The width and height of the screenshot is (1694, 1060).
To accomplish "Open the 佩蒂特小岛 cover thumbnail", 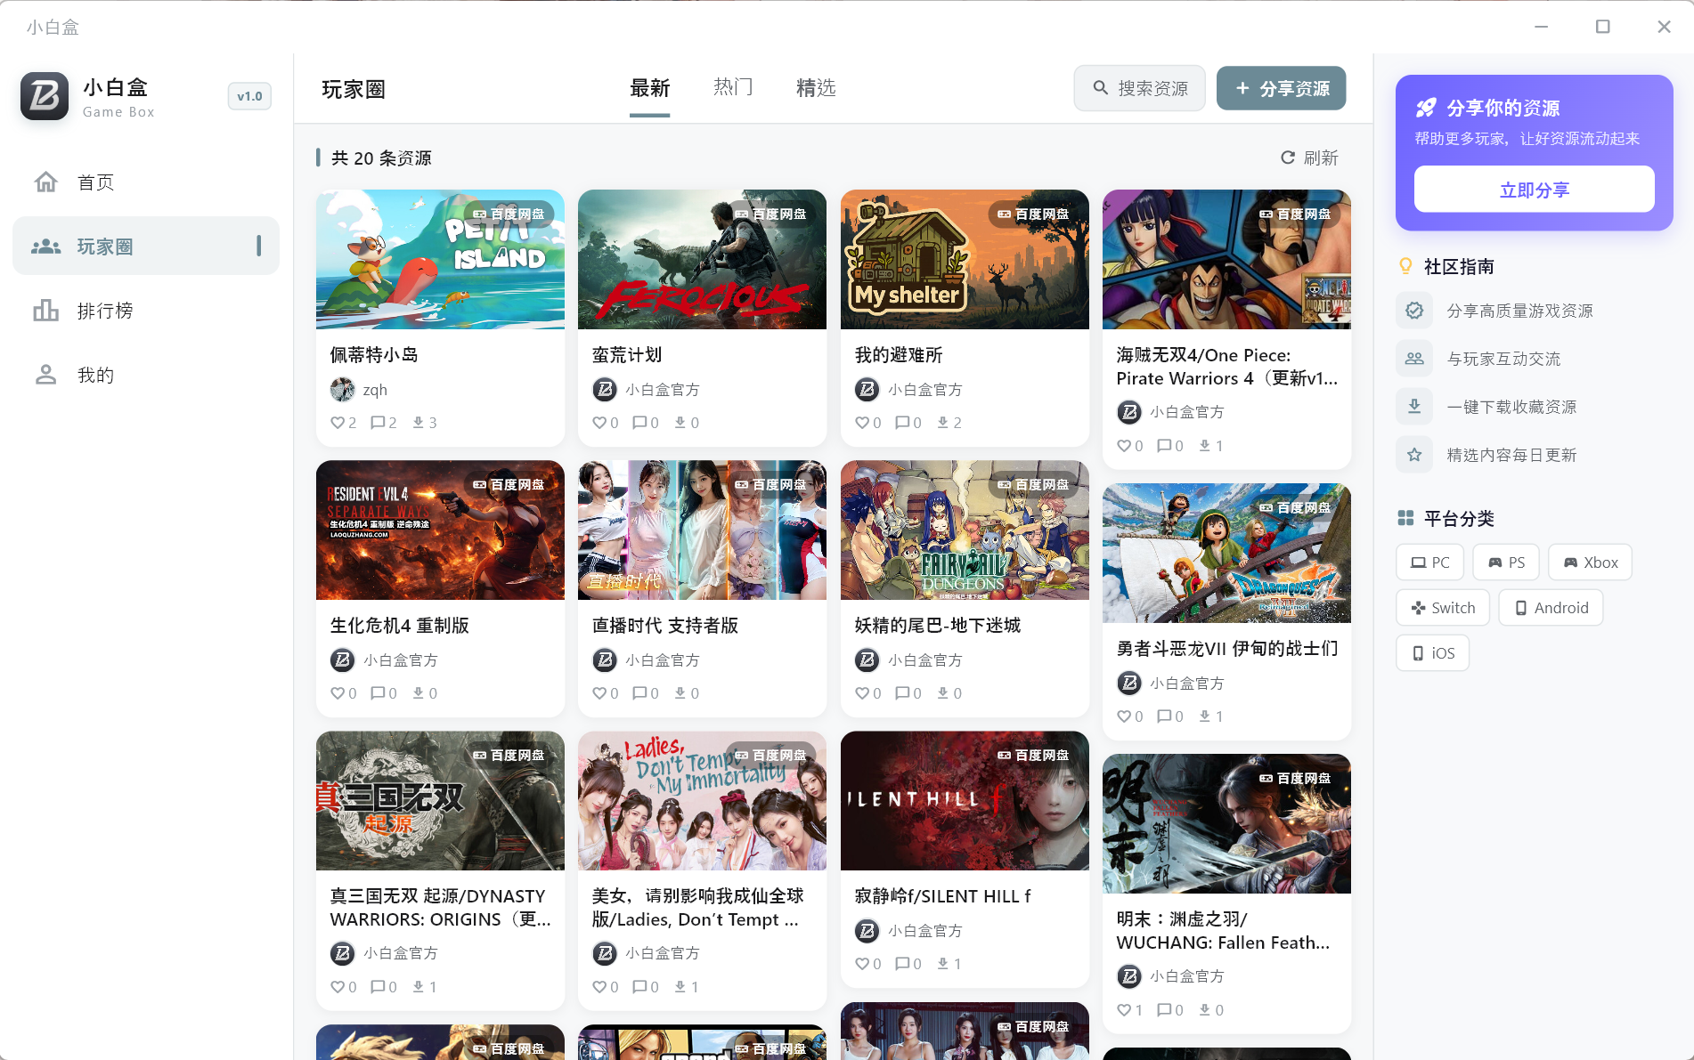I will 439,259.
